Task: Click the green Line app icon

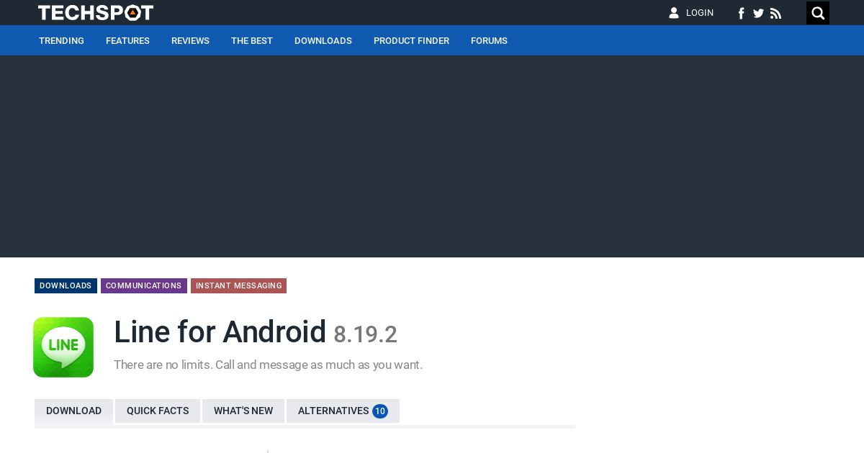Action: point(63,347)
